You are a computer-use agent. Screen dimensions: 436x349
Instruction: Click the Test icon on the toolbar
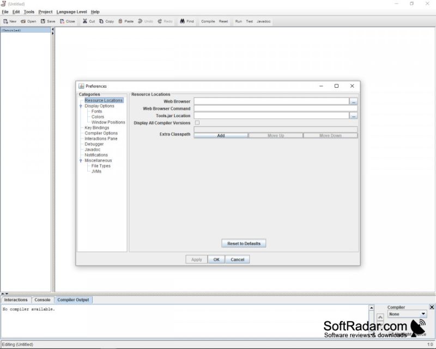click(250, 21)
